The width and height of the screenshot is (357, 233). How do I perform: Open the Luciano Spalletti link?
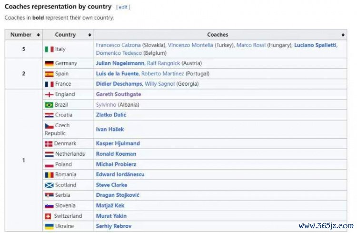point(315,45)
